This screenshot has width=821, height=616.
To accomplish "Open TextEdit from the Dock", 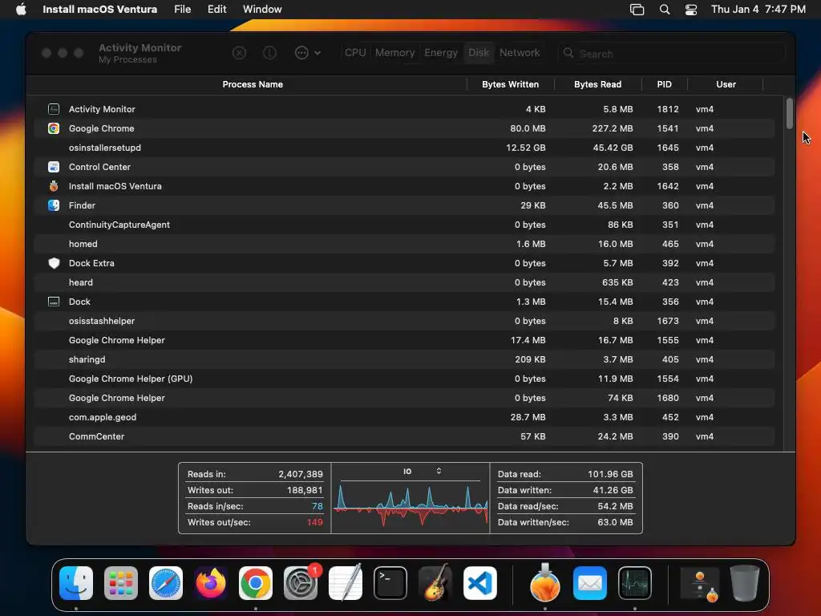I will pos(346,583).
